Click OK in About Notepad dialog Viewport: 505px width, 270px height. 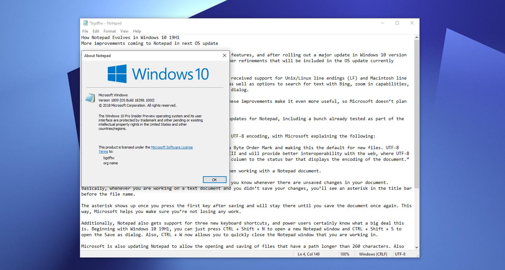215,180
